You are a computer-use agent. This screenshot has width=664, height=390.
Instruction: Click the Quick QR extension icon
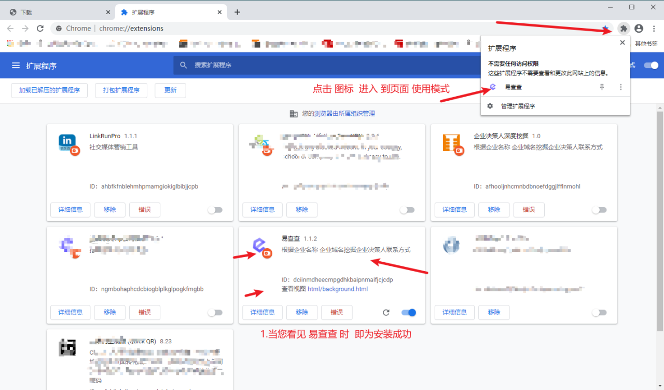coord(68,347)
